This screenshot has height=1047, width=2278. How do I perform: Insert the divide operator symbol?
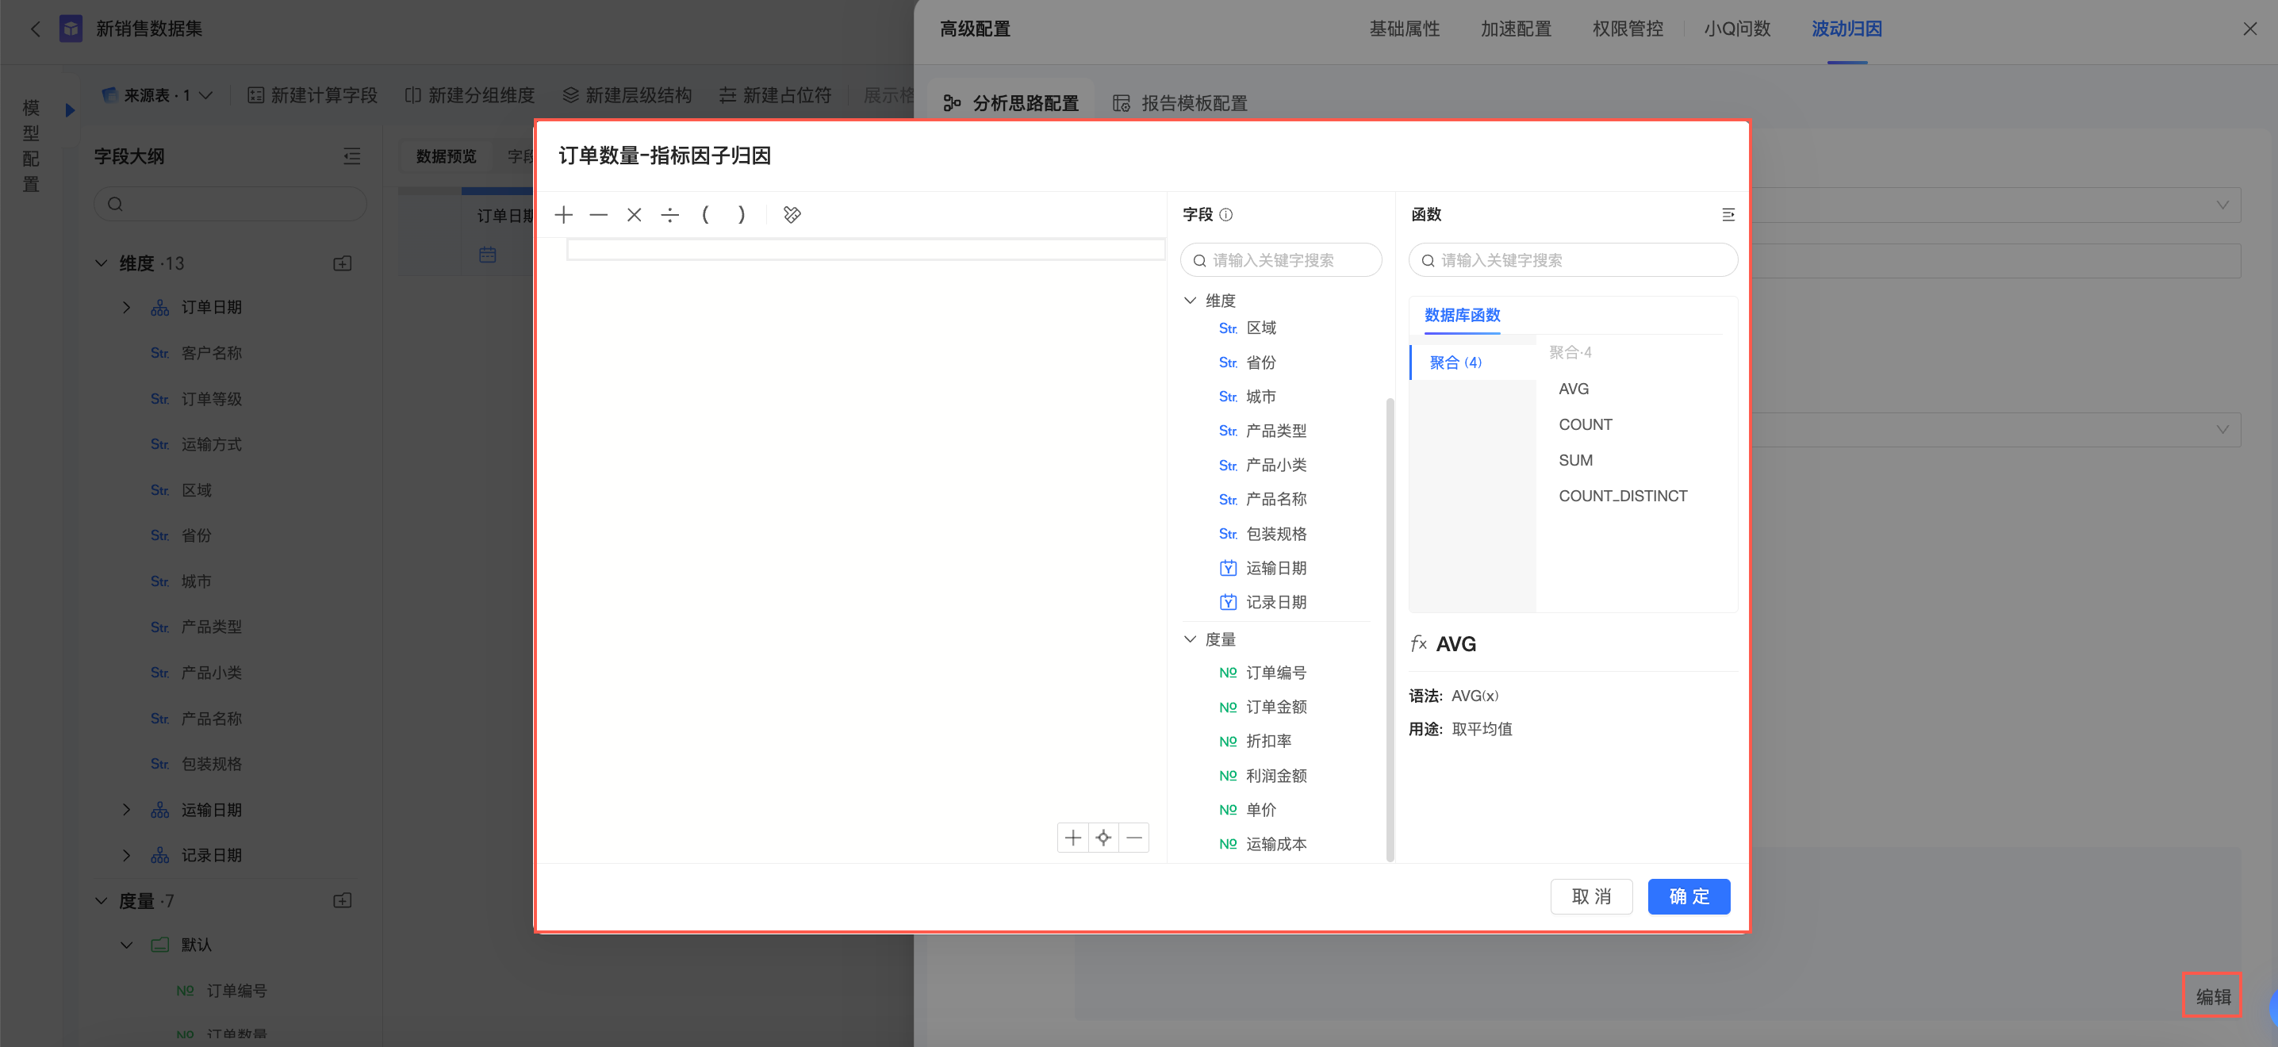point(669,215)
